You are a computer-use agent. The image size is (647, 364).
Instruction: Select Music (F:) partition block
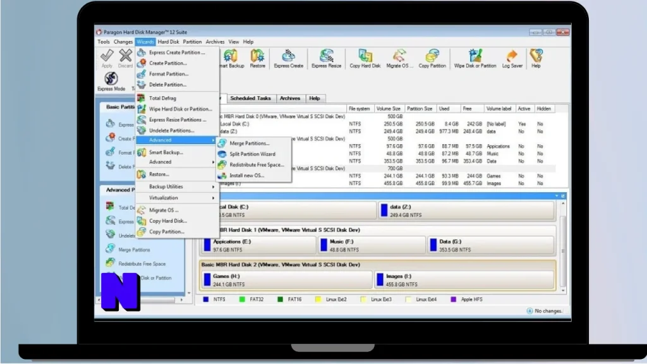[372, 245]
